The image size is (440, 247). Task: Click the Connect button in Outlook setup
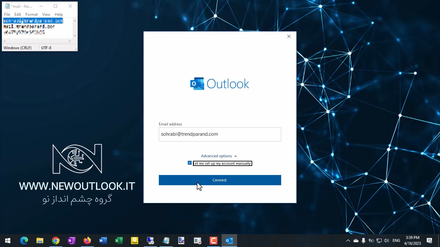click(x=220, y=180)
